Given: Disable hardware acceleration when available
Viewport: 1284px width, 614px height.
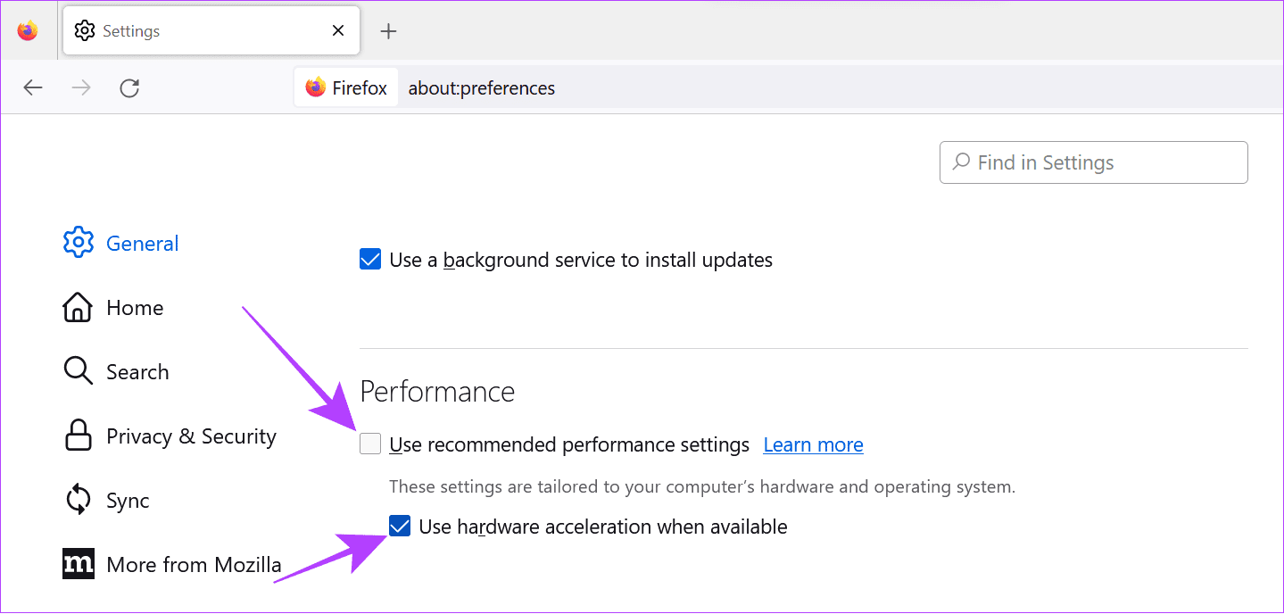Looking at the screenshot, I should pyautogui.click(x=399, y=526).
